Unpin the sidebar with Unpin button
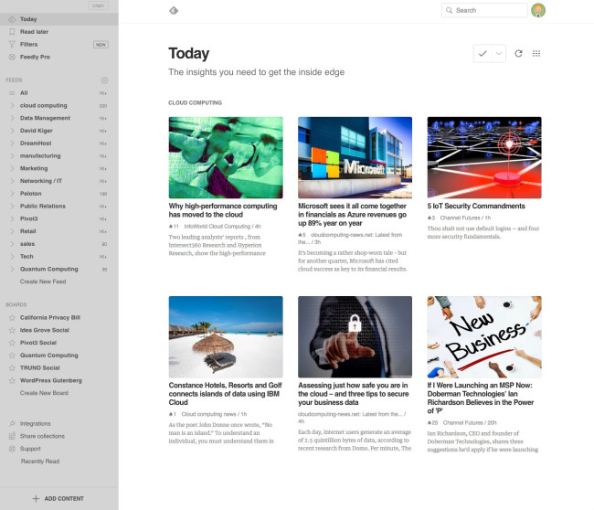Screen dimensions: 594x510 99,5
